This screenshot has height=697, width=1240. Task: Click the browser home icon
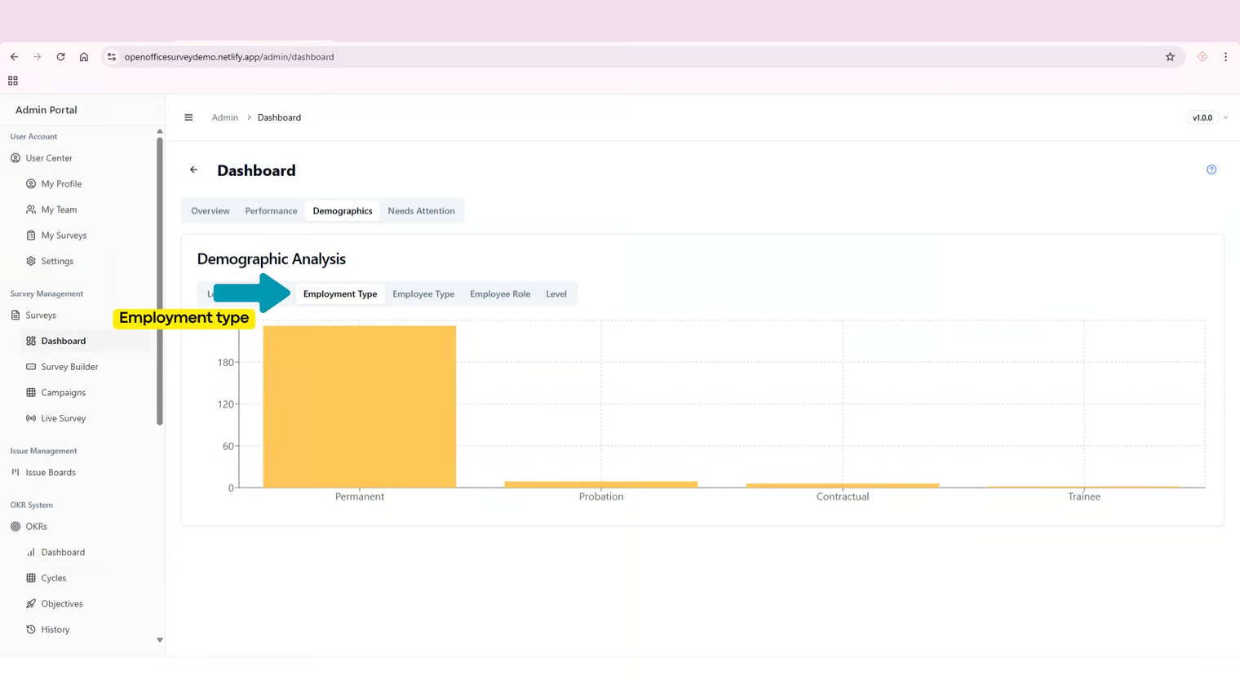[x=84, y=57]
